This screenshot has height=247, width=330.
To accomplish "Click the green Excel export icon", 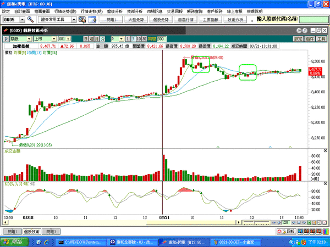I will [x=309, y=223].
